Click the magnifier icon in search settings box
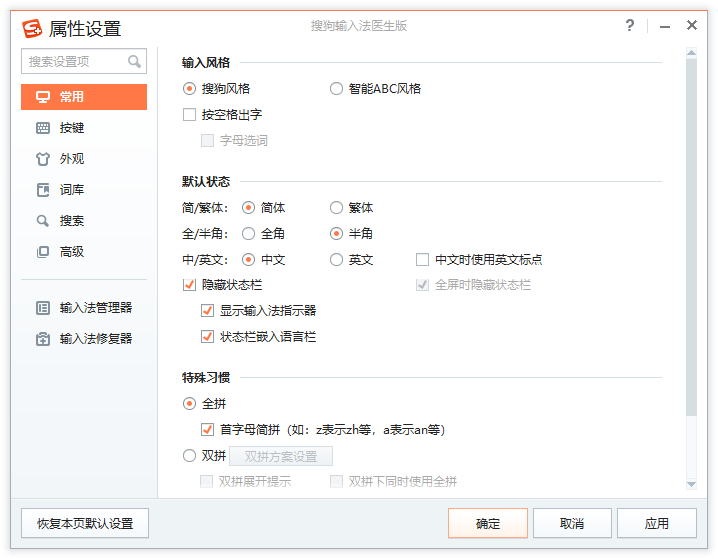The height and width of the screenshot is (559, 718). tap(134, 61)
